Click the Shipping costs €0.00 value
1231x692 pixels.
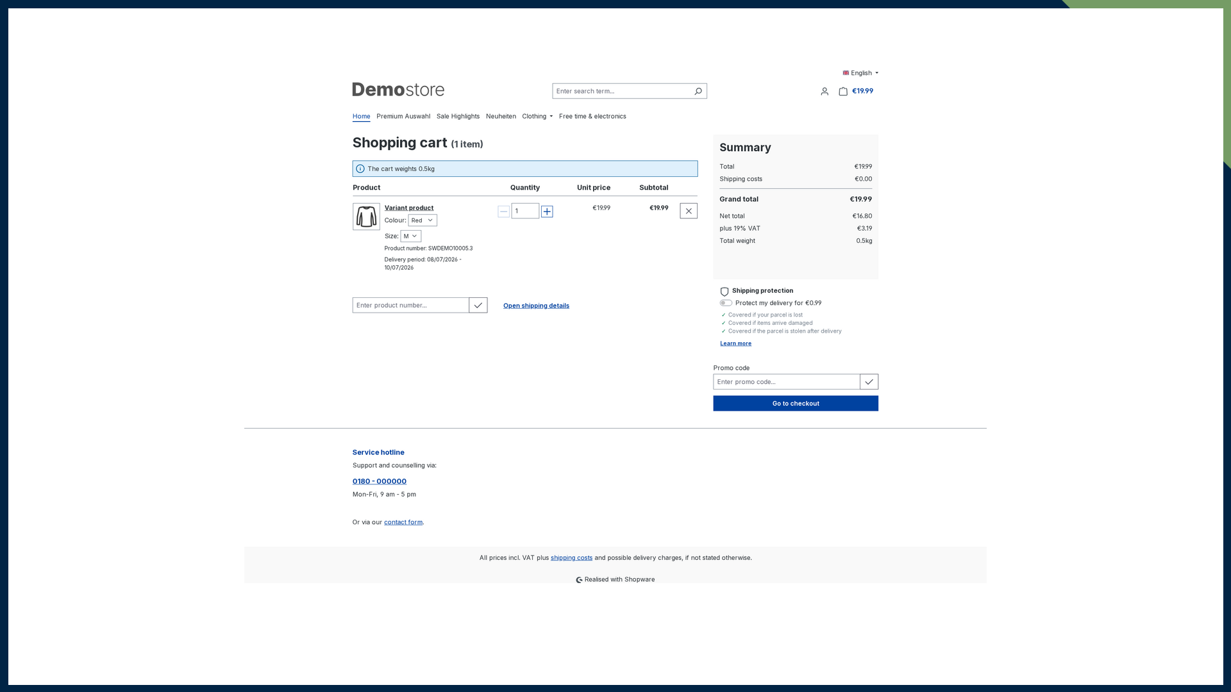coord(863,179)
